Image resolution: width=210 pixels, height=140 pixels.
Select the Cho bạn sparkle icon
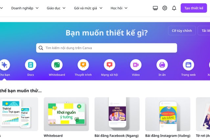4,65
